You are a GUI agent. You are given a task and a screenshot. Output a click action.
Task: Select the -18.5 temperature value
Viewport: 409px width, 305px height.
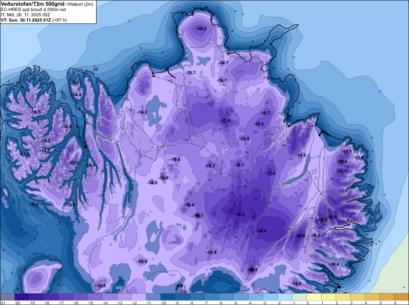point(322,220)
